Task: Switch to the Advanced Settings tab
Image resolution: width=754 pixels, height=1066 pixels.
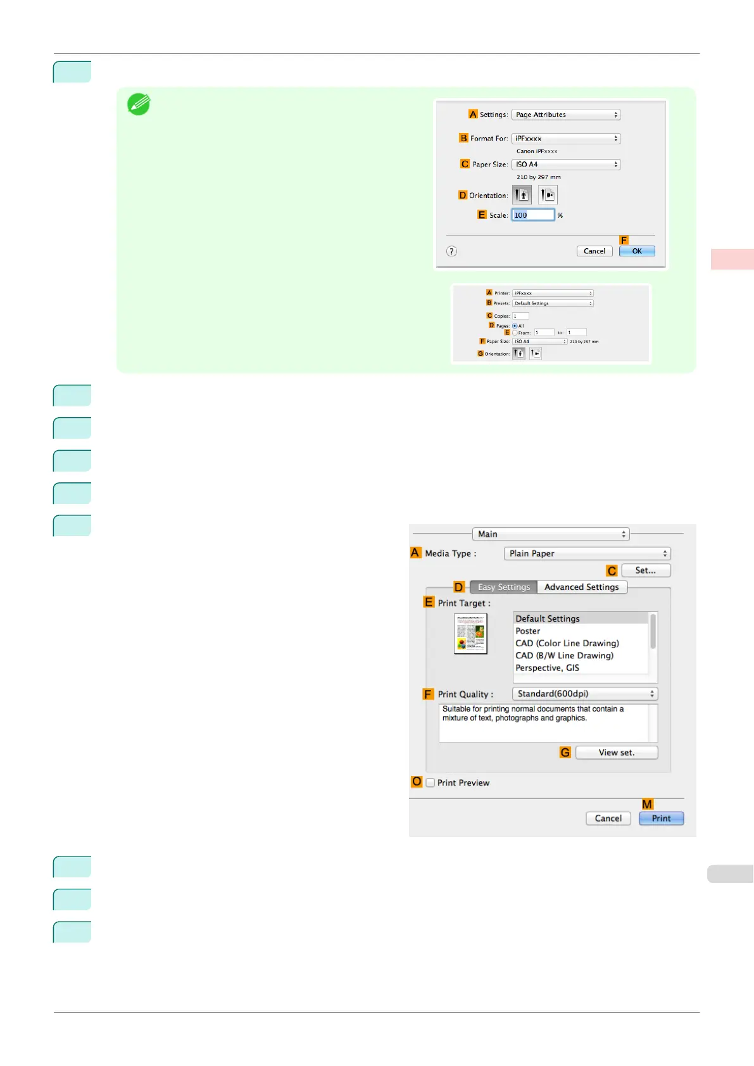Action: coord(582,587)
